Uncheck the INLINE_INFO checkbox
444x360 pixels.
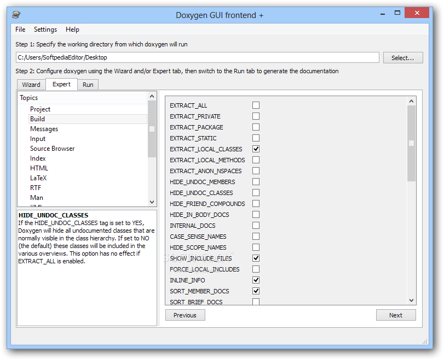click(x=256, y=280)
